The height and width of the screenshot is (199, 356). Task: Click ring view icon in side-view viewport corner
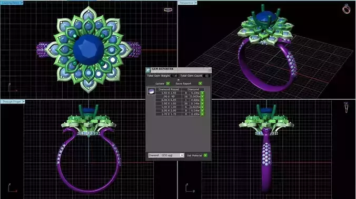click(x=346, y=107)
